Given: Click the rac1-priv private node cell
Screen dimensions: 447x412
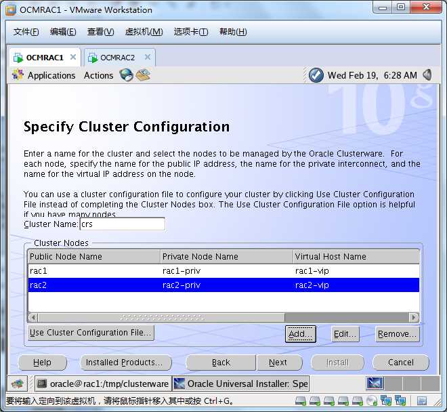Looking at the screenshot, I should pos(227,271).
